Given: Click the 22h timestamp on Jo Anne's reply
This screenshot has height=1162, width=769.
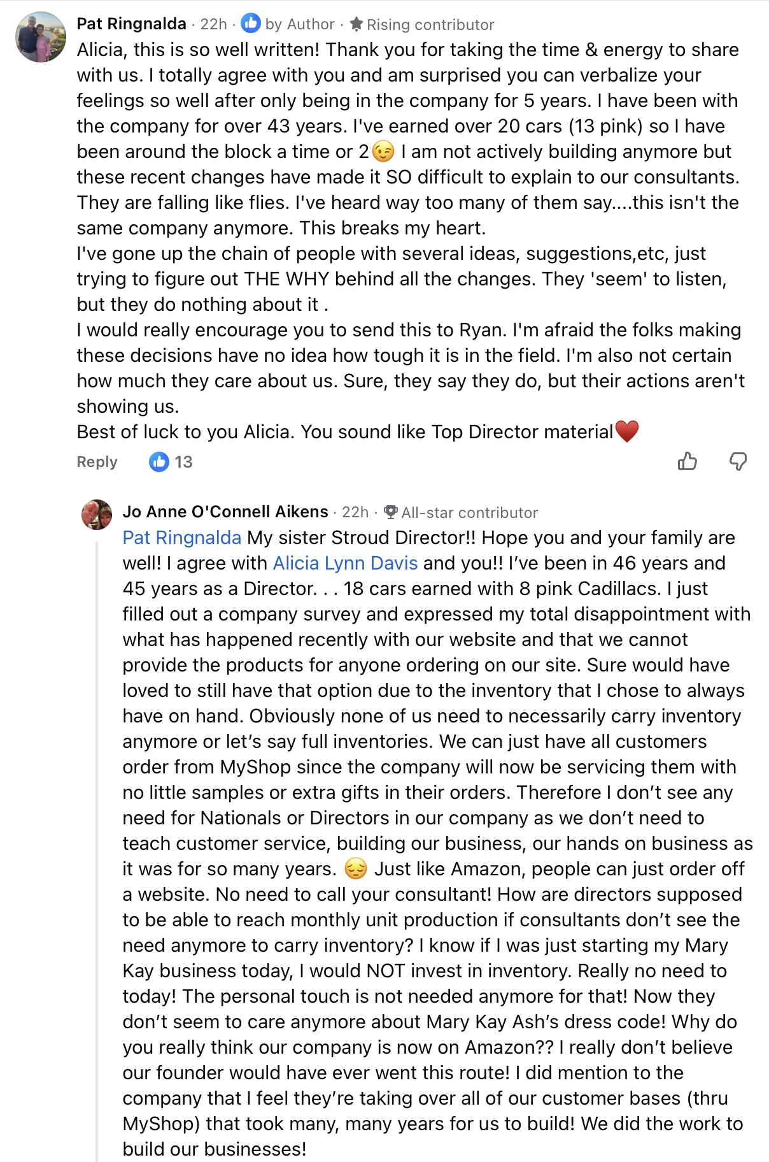Looking at the screenshot, I should point(355,512).
